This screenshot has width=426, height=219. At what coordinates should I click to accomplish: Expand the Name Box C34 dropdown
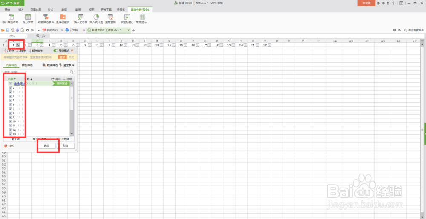coord(26,36)
